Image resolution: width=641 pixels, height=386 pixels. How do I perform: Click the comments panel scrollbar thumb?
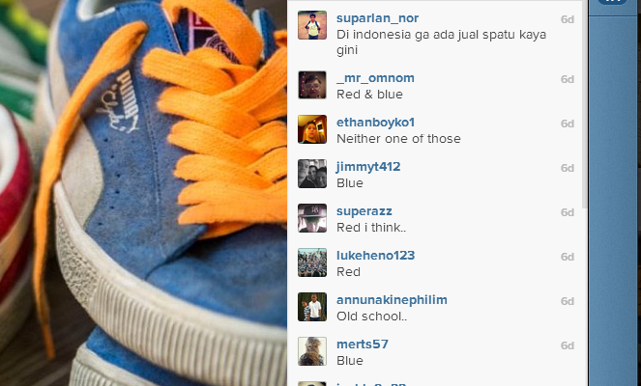pyautogui.click(x=585, y=104)
